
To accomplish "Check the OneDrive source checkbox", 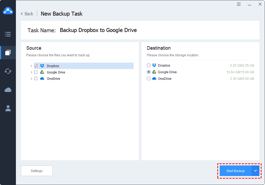I will tap(36, 78).
